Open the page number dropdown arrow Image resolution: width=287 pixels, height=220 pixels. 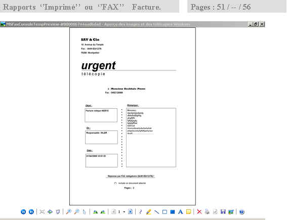[124, 212]
